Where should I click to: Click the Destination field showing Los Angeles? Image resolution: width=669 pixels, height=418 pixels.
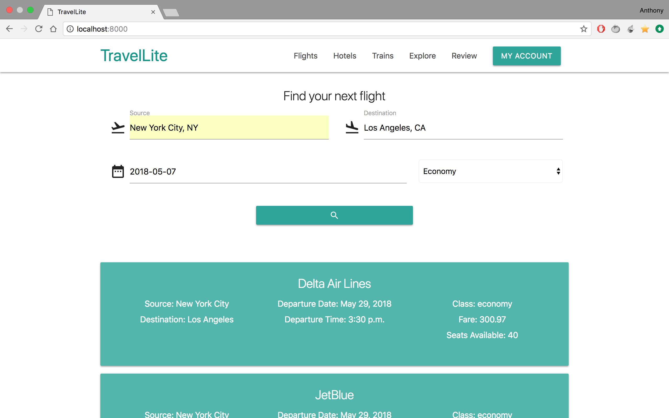tap(463, 128)
